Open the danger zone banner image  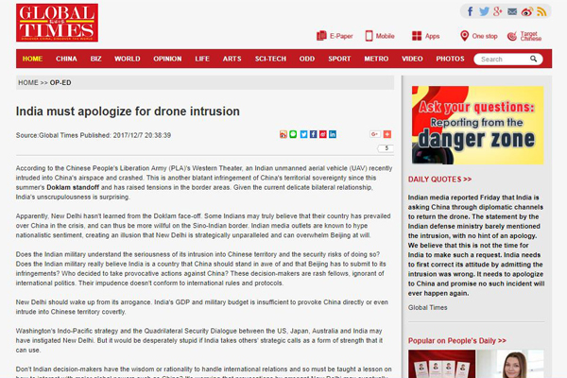pos(477,125)
